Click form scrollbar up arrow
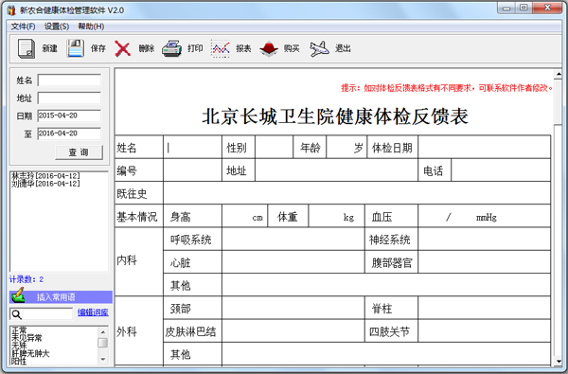The width and height of the screenshot is (568, 374). click(559, 74)
